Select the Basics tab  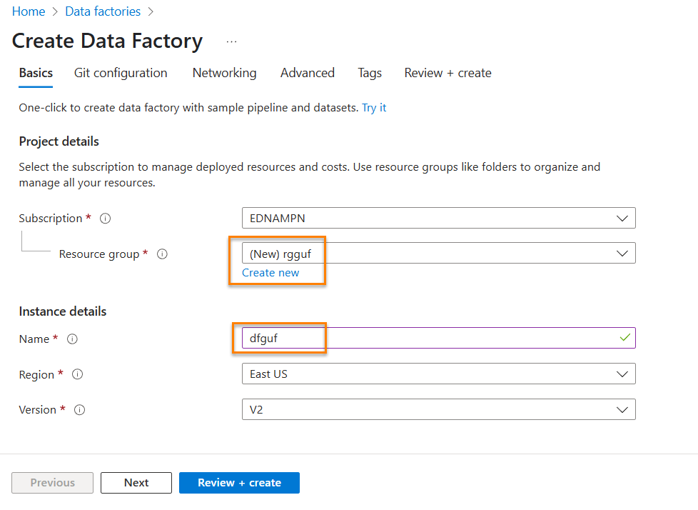tap(36, 73)
